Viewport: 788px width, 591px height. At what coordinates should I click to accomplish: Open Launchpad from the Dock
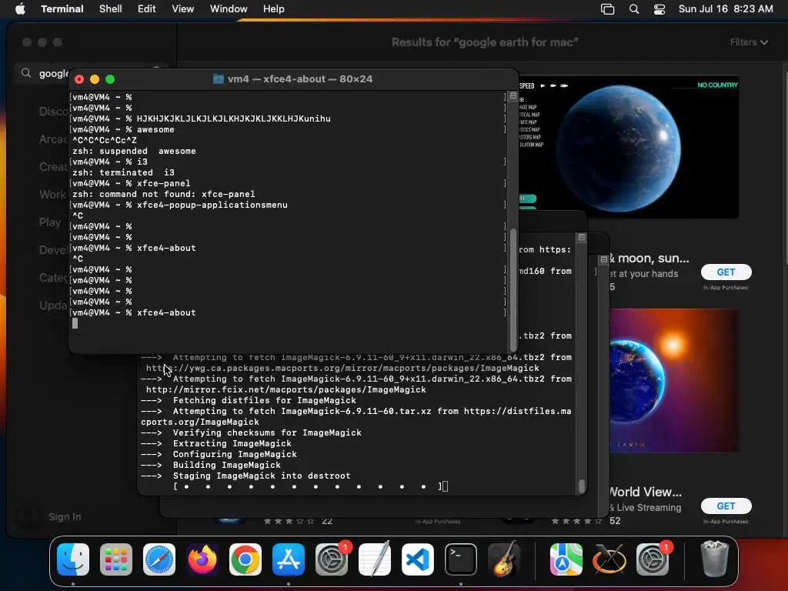[x=116, y=559]
